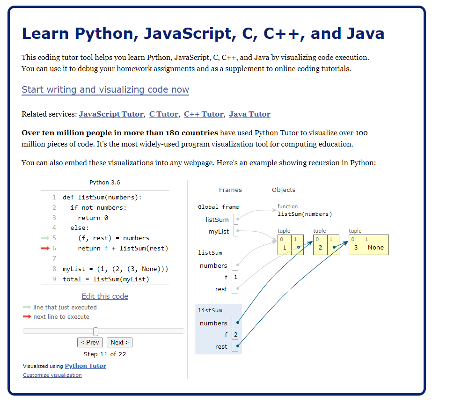
Task: Click the red arrow beside code line 6
Action: point(45,249)
